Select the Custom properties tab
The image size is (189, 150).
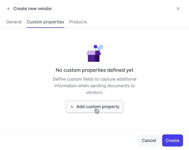[x=45, y=22]
